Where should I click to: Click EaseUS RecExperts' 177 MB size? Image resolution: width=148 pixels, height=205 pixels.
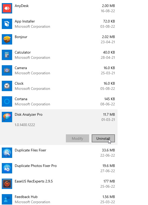(109, 181)
